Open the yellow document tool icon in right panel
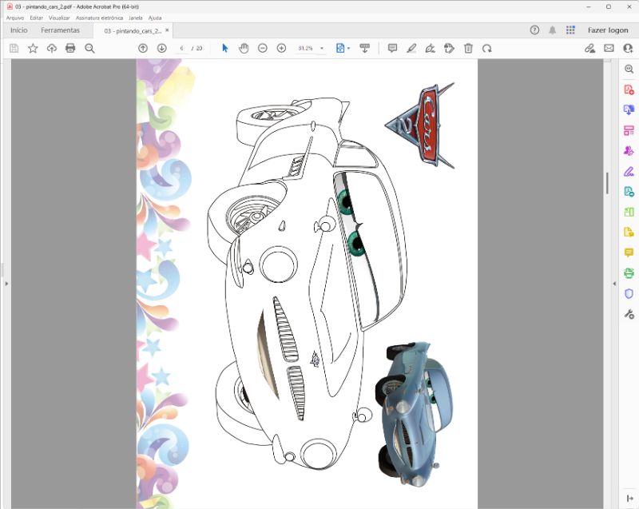The width and height of the screenshot is (639, 509). 629,233
